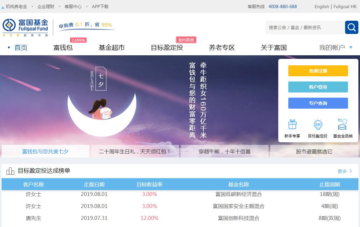
Task: Click the 唐先生 customer name
Action: (x=33, y=218)
